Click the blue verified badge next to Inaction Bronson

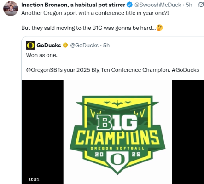pyautogui.click(x=130, y=5)
